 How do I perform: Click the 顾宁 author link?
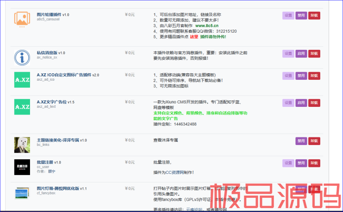tap(52, 172)
